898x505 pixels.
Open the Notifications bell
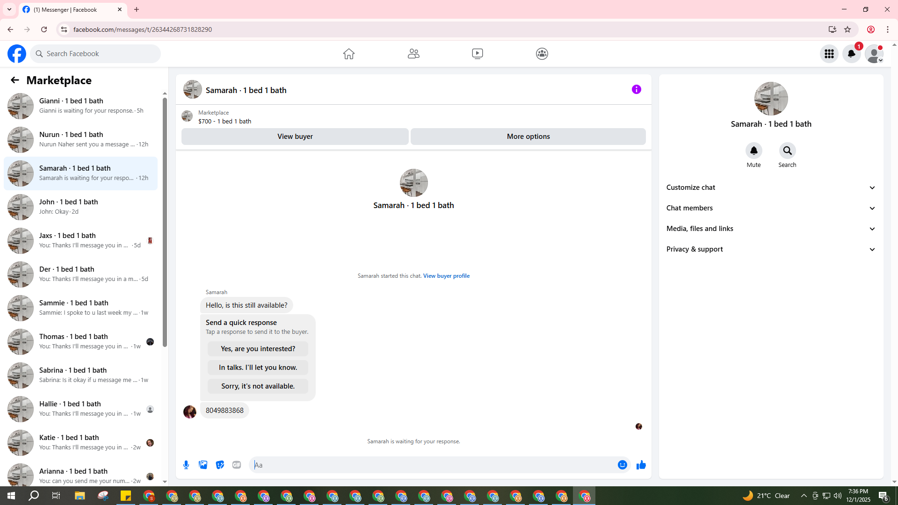[x=852, y=54]
